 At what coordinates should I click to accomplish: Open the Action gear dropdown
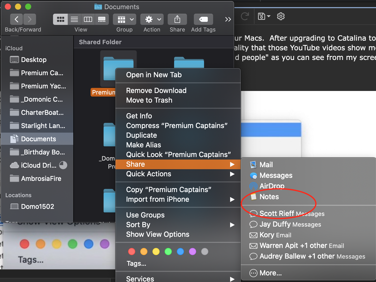click(152, 19)
